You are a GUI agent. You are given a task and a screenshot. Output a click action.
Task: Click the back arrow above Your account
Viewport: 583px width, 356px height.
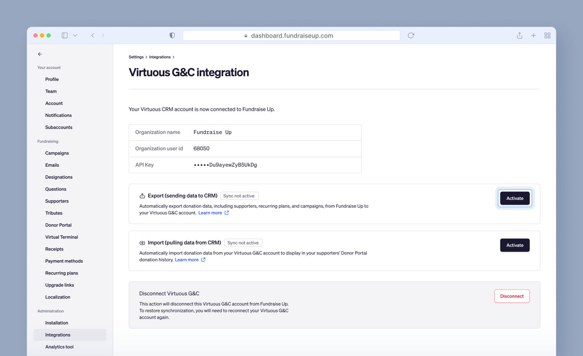tap(40, 54)
